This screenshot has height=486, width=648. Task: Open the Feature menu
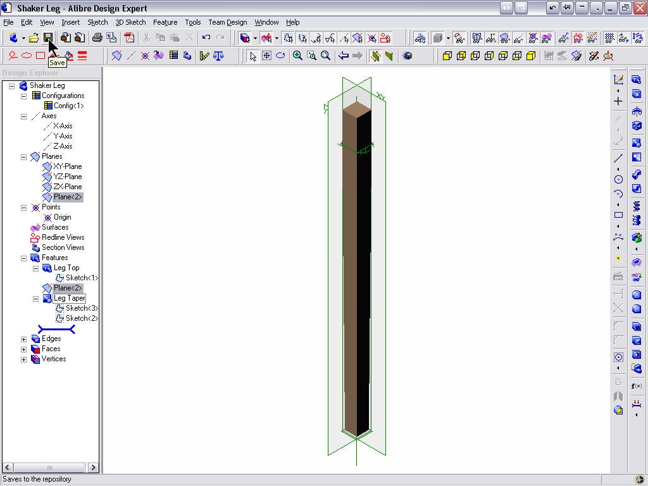point(165,22)
